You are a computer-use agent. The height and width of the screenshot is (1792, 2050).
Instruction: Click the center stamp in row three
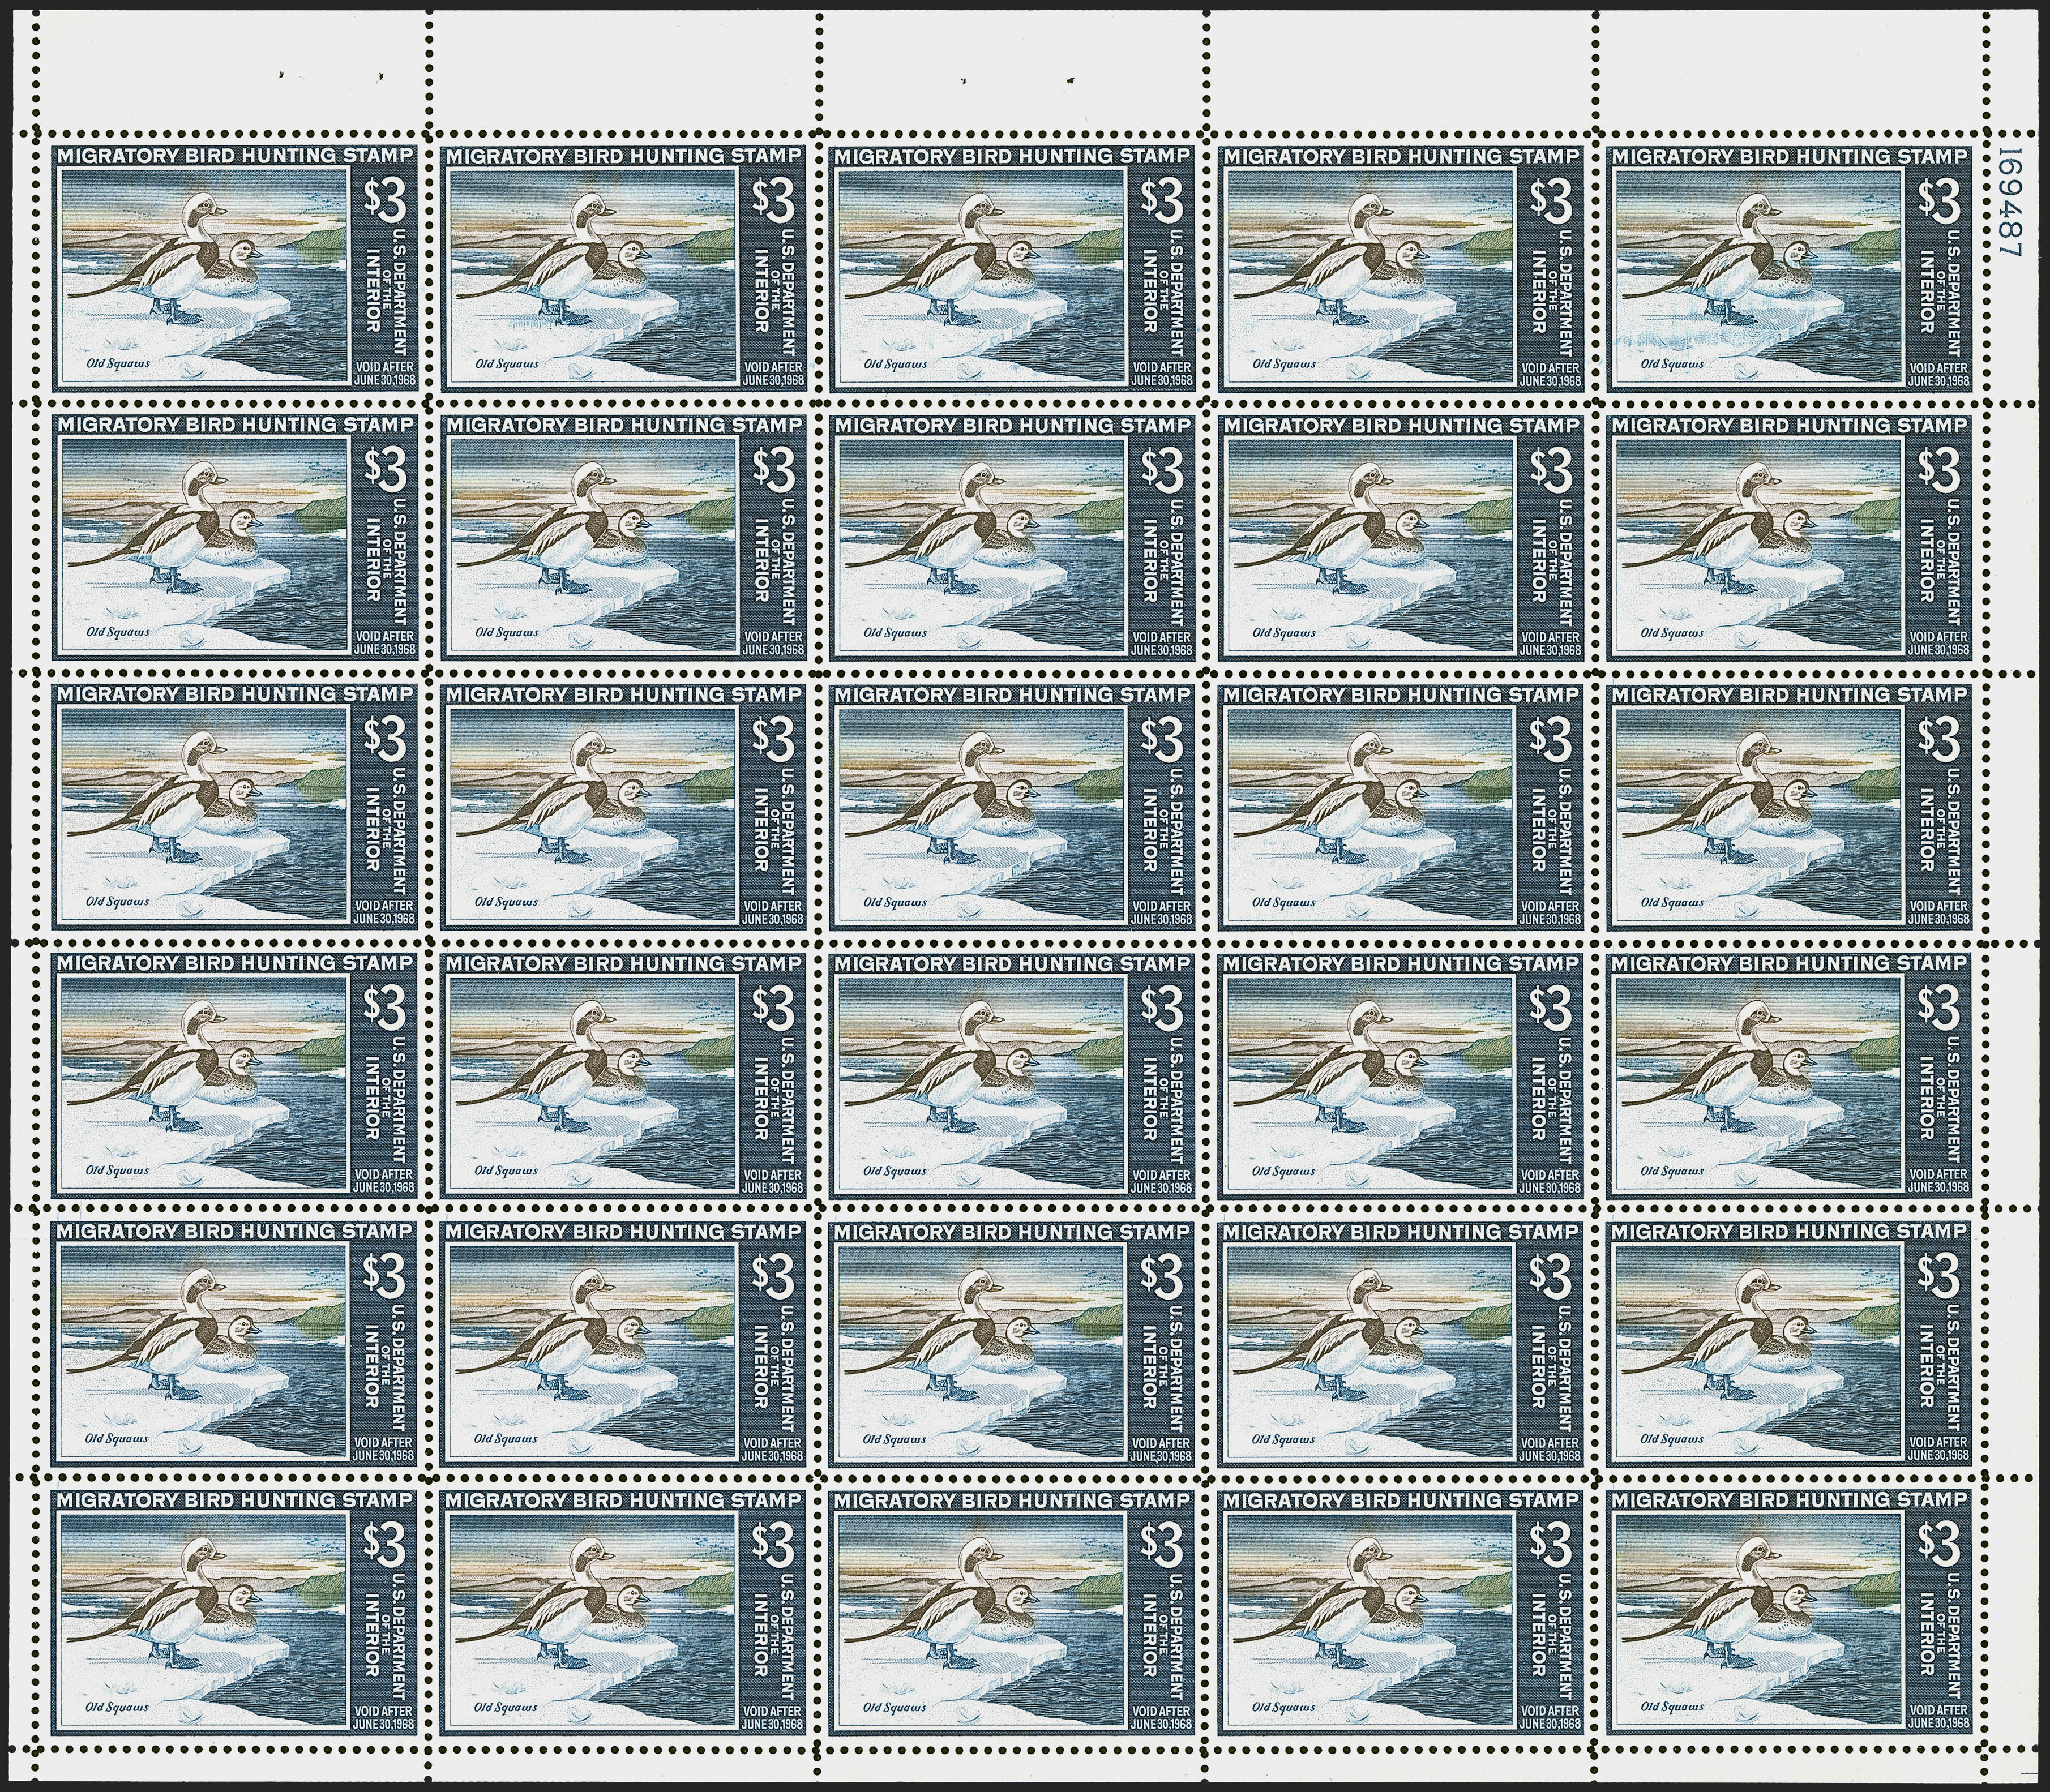point(1013,809)
